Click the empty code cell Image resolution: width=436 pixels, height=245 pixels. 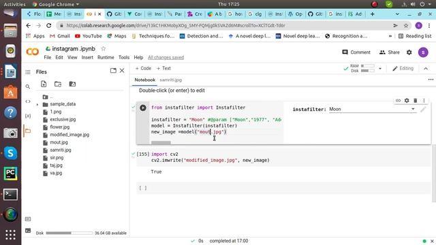[x=283, y=188]
